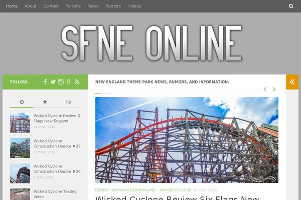Open the Google Plus follow icon
The width and height of the screenshot is (301, 200).
pos(69,81)
